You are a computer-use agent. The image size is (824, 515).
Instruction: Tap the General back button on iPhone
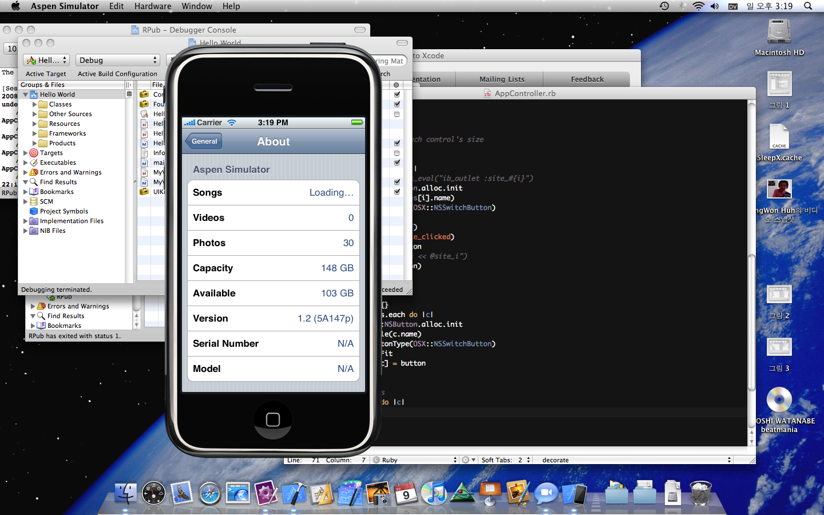click(x=204, y=141)
